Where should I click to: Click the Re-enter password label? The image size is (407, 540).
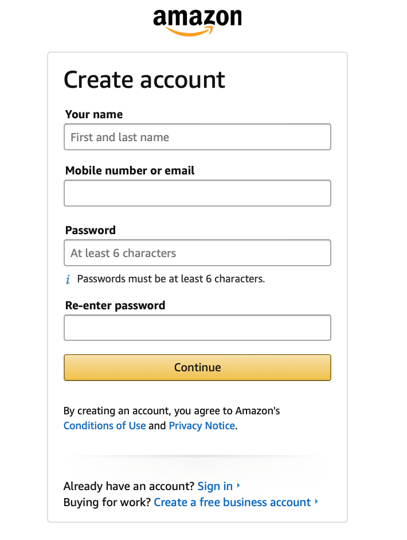115,305
